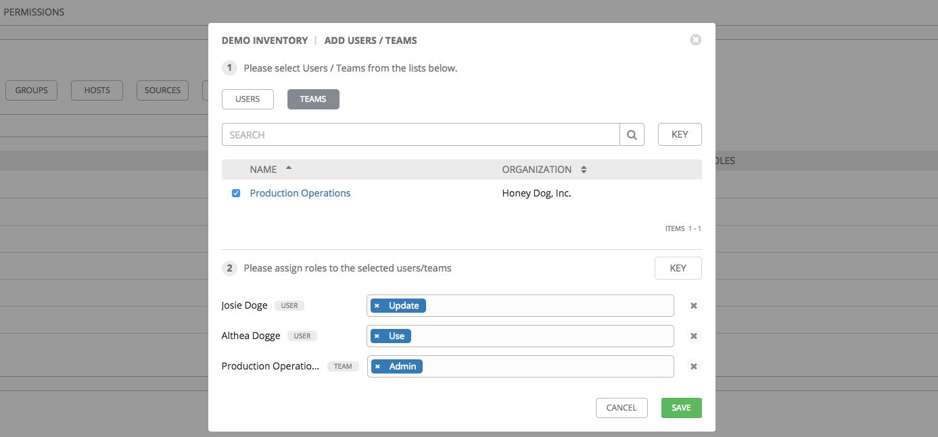Screen dimensions: 938x437
Task: Save the role assignments
Action: (681, 408)
